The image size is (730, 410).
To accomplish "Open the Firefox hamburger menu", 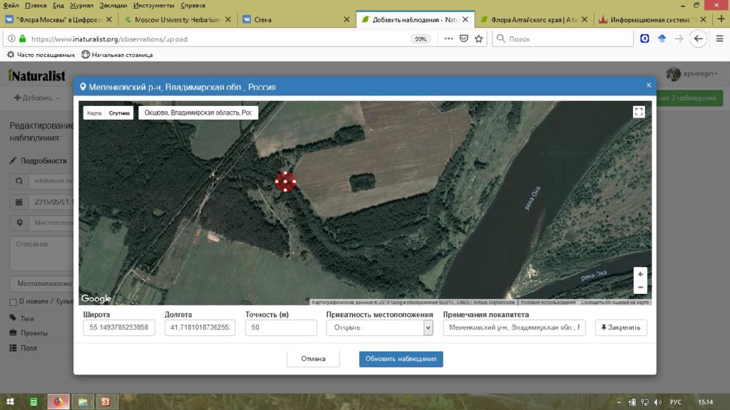I will coord(720,39).
